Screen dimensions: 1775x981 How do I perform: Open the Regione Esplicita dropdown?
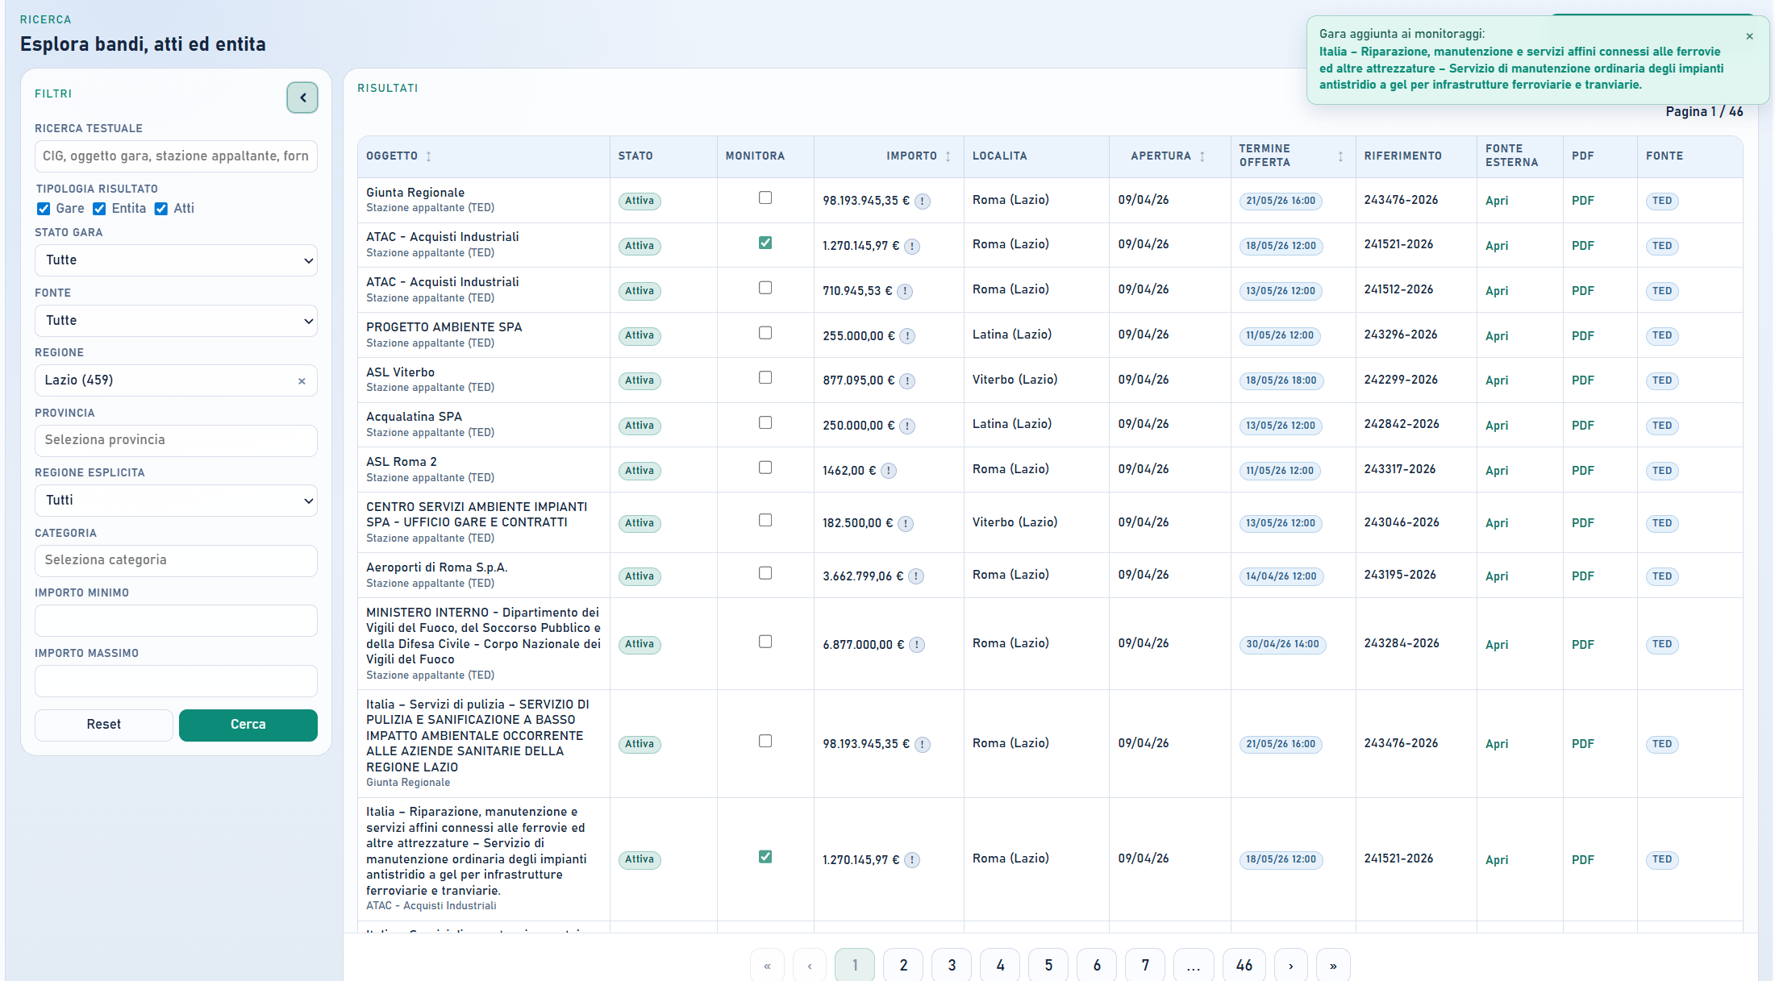click(x=176, y=501)
